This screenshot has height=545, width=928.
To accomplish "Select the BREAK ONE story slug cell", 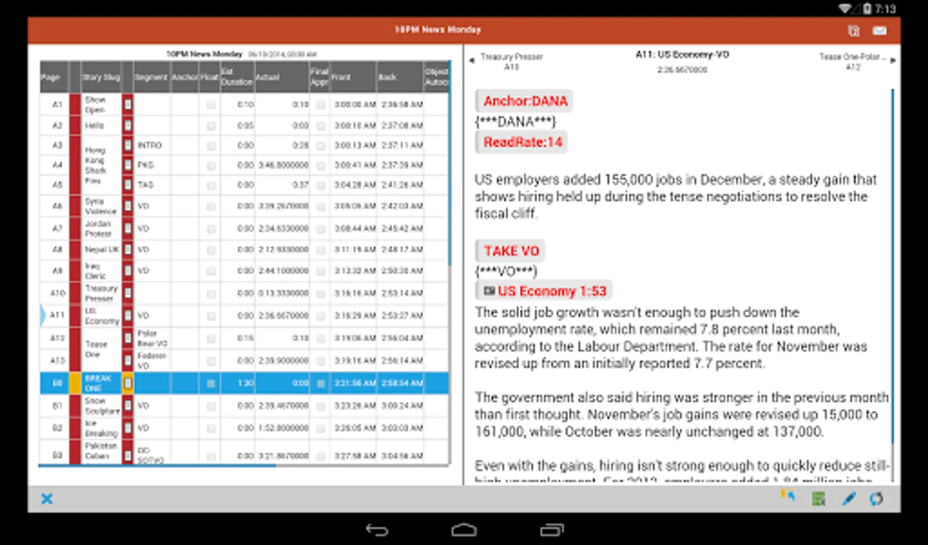I will click(101, 383).
